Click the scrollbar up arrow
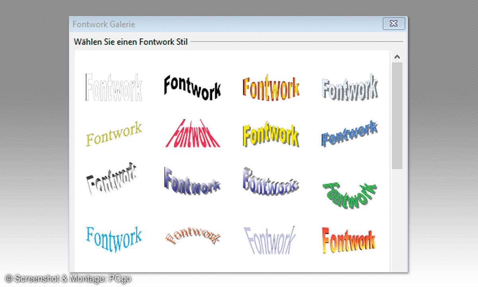Viewport: 478px width, 287px height. [397, 57]
